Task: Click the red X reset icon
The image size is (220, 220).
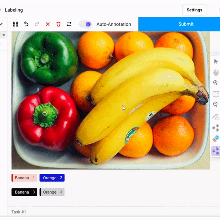Action: click(48, 24)
